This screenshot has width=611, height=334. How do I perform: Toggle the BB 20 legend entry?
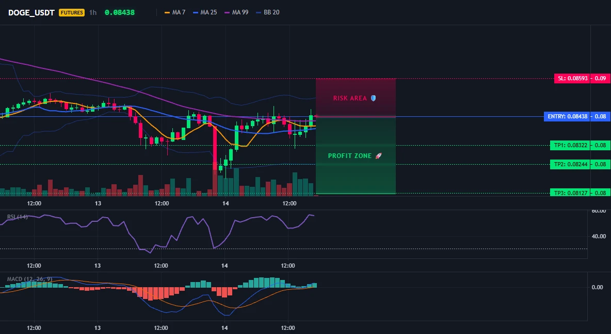(268, 12)
